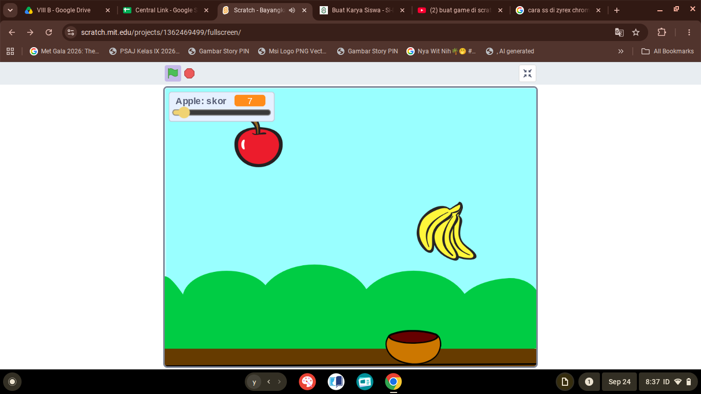The image size is (701, 394).
Task: Open the Sep 24 calendar date
Action: [x=619, y=382]
